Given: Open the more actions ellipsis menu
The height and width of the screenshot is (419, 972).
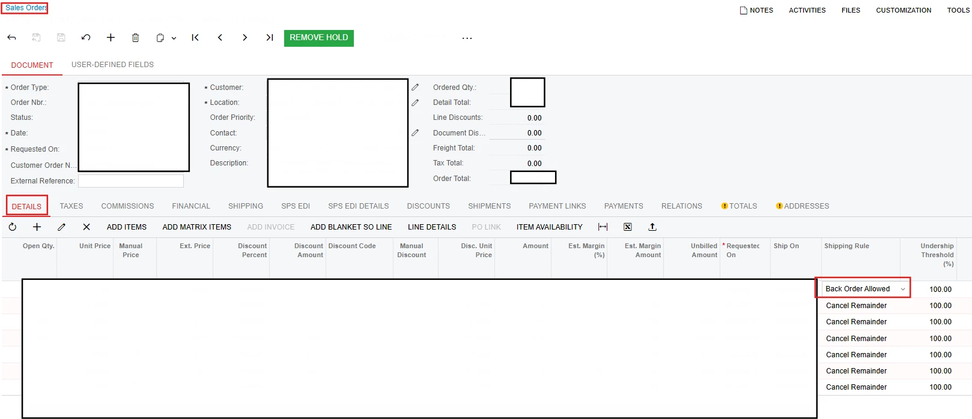Looking at the screenshot, I should tap(467, 38).
